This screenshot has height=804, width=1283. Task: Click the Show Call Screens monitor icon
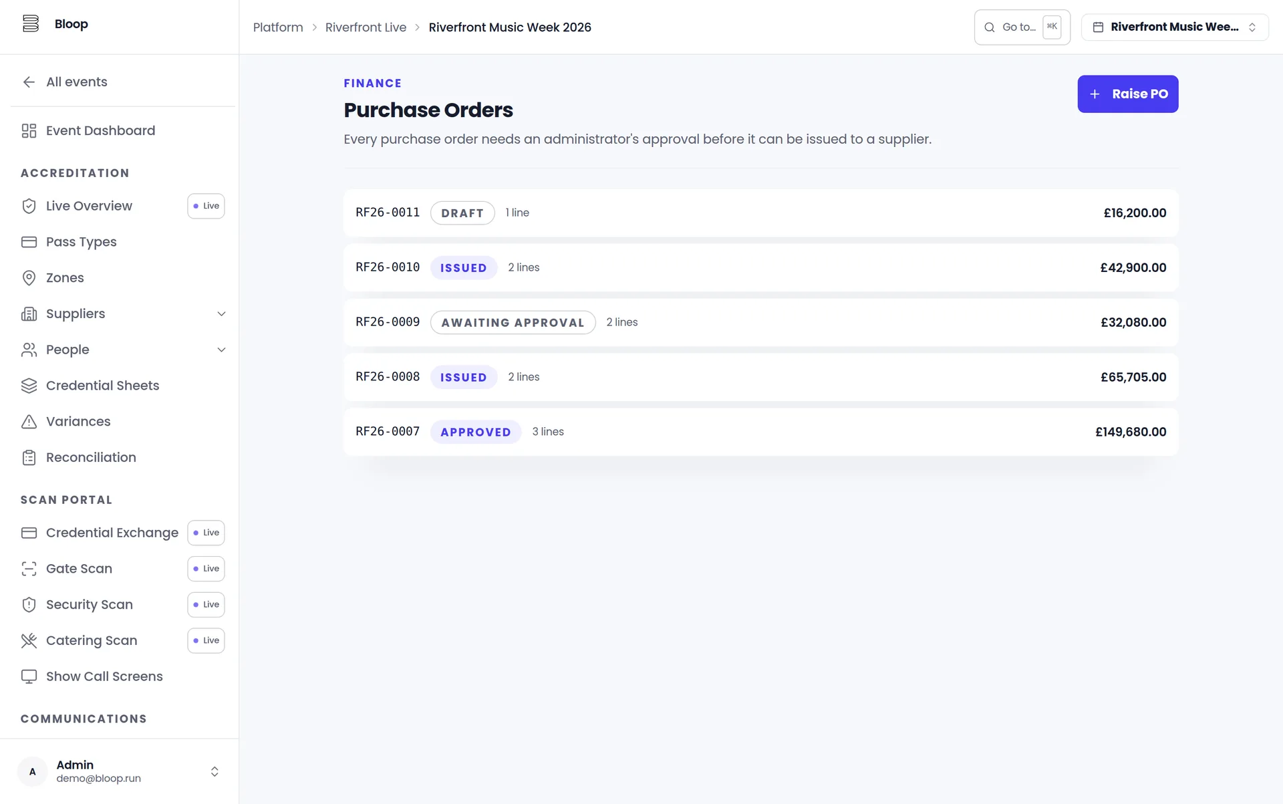(x=29, y=676)
